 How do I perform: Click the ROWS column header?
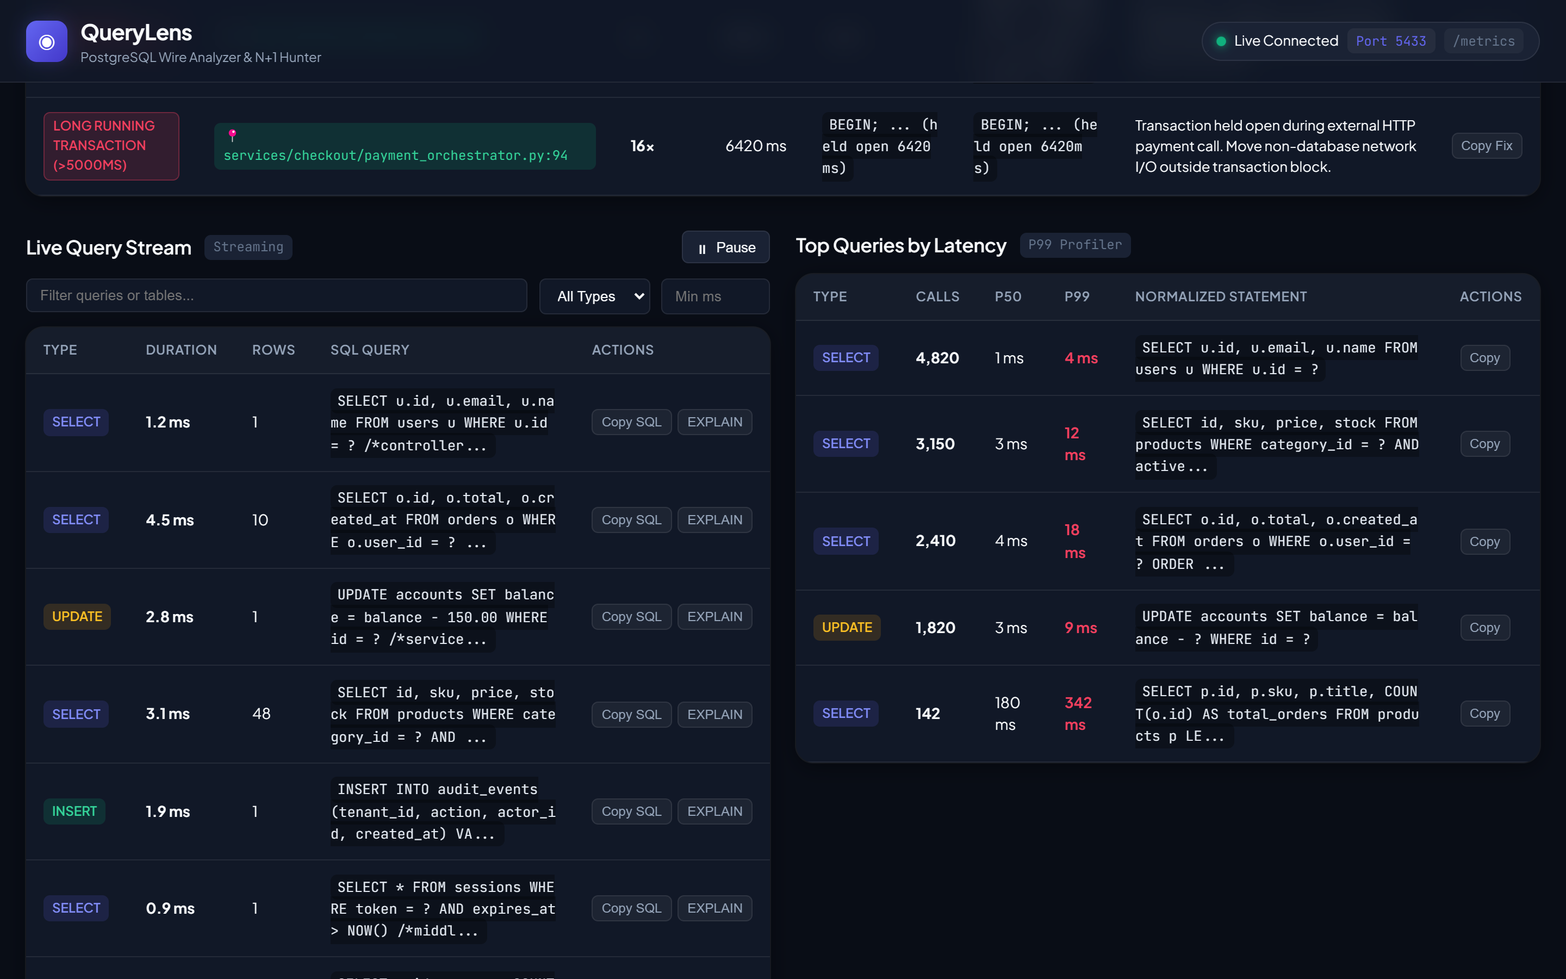273,350
